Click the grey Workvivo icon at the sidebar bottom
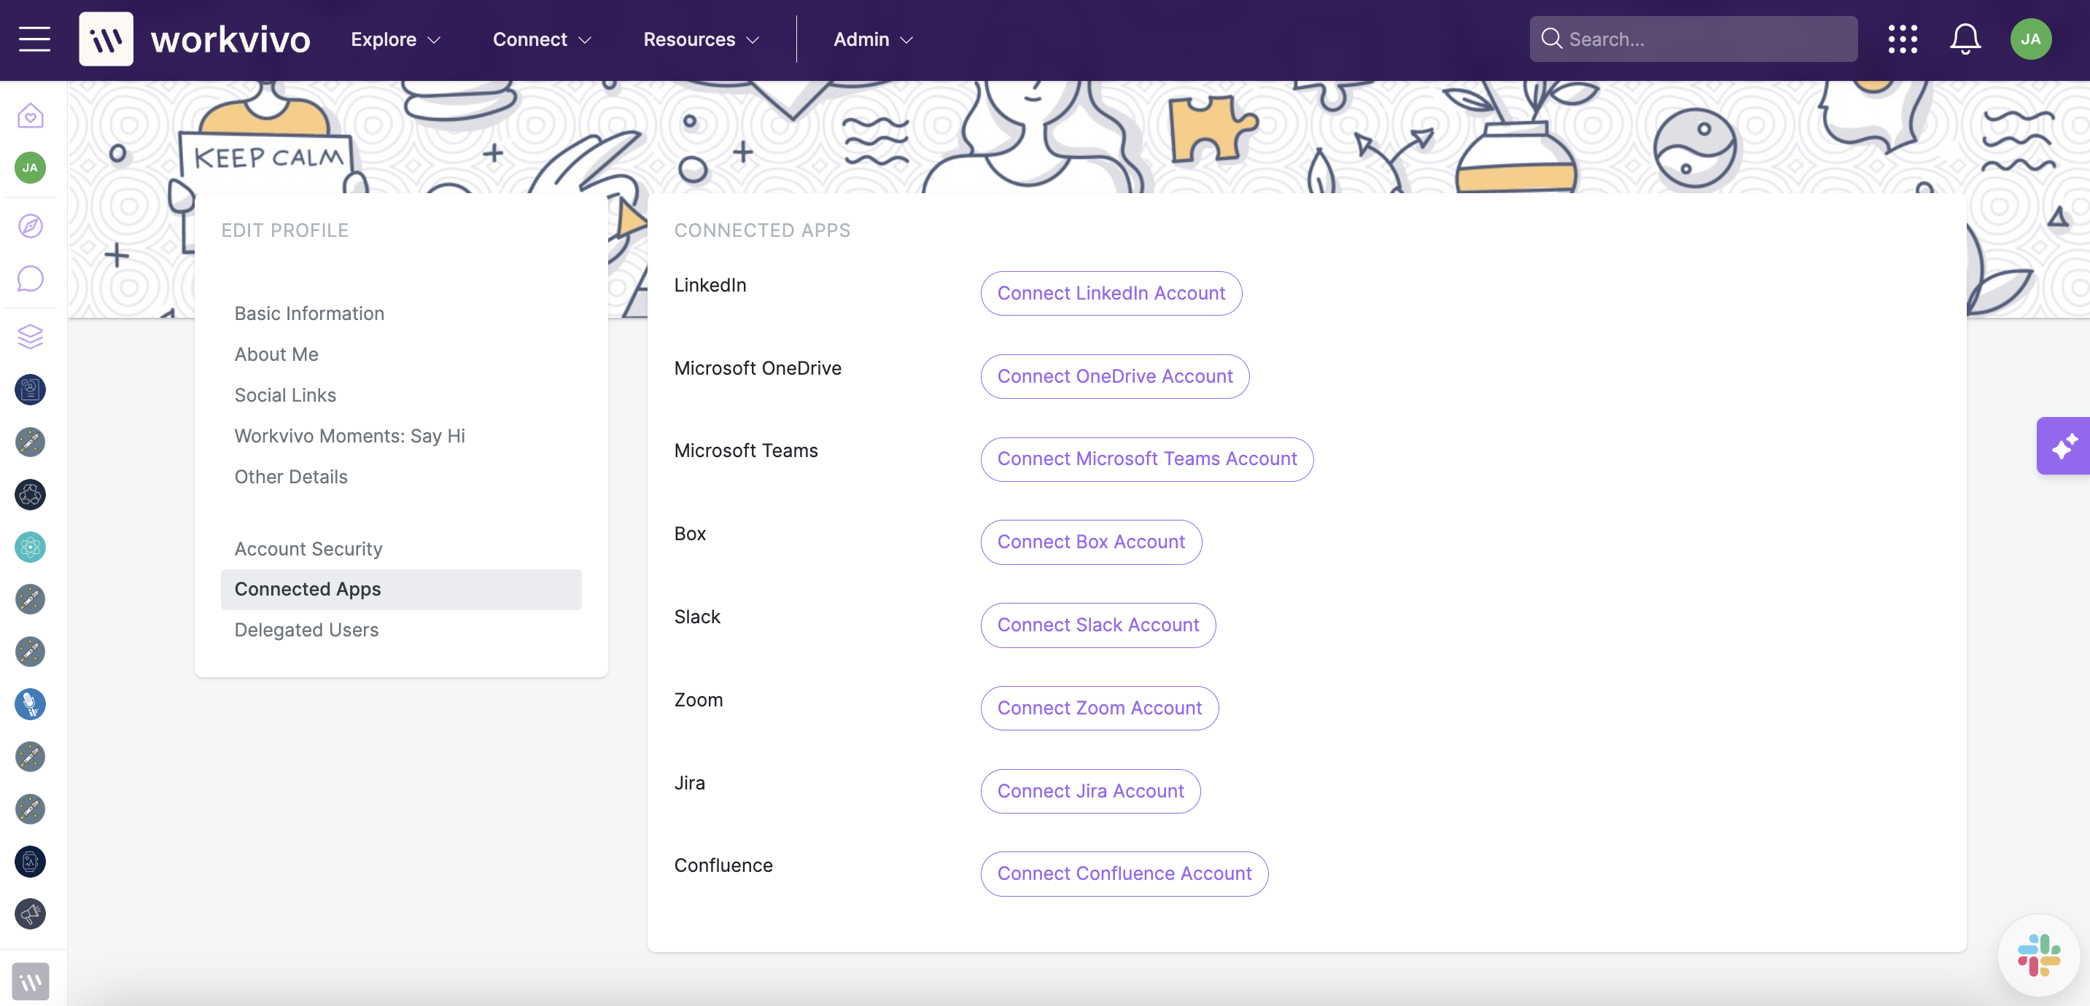Viewport: 2090px width, 1006px height. pyautogui.click(x=30, y=981)
